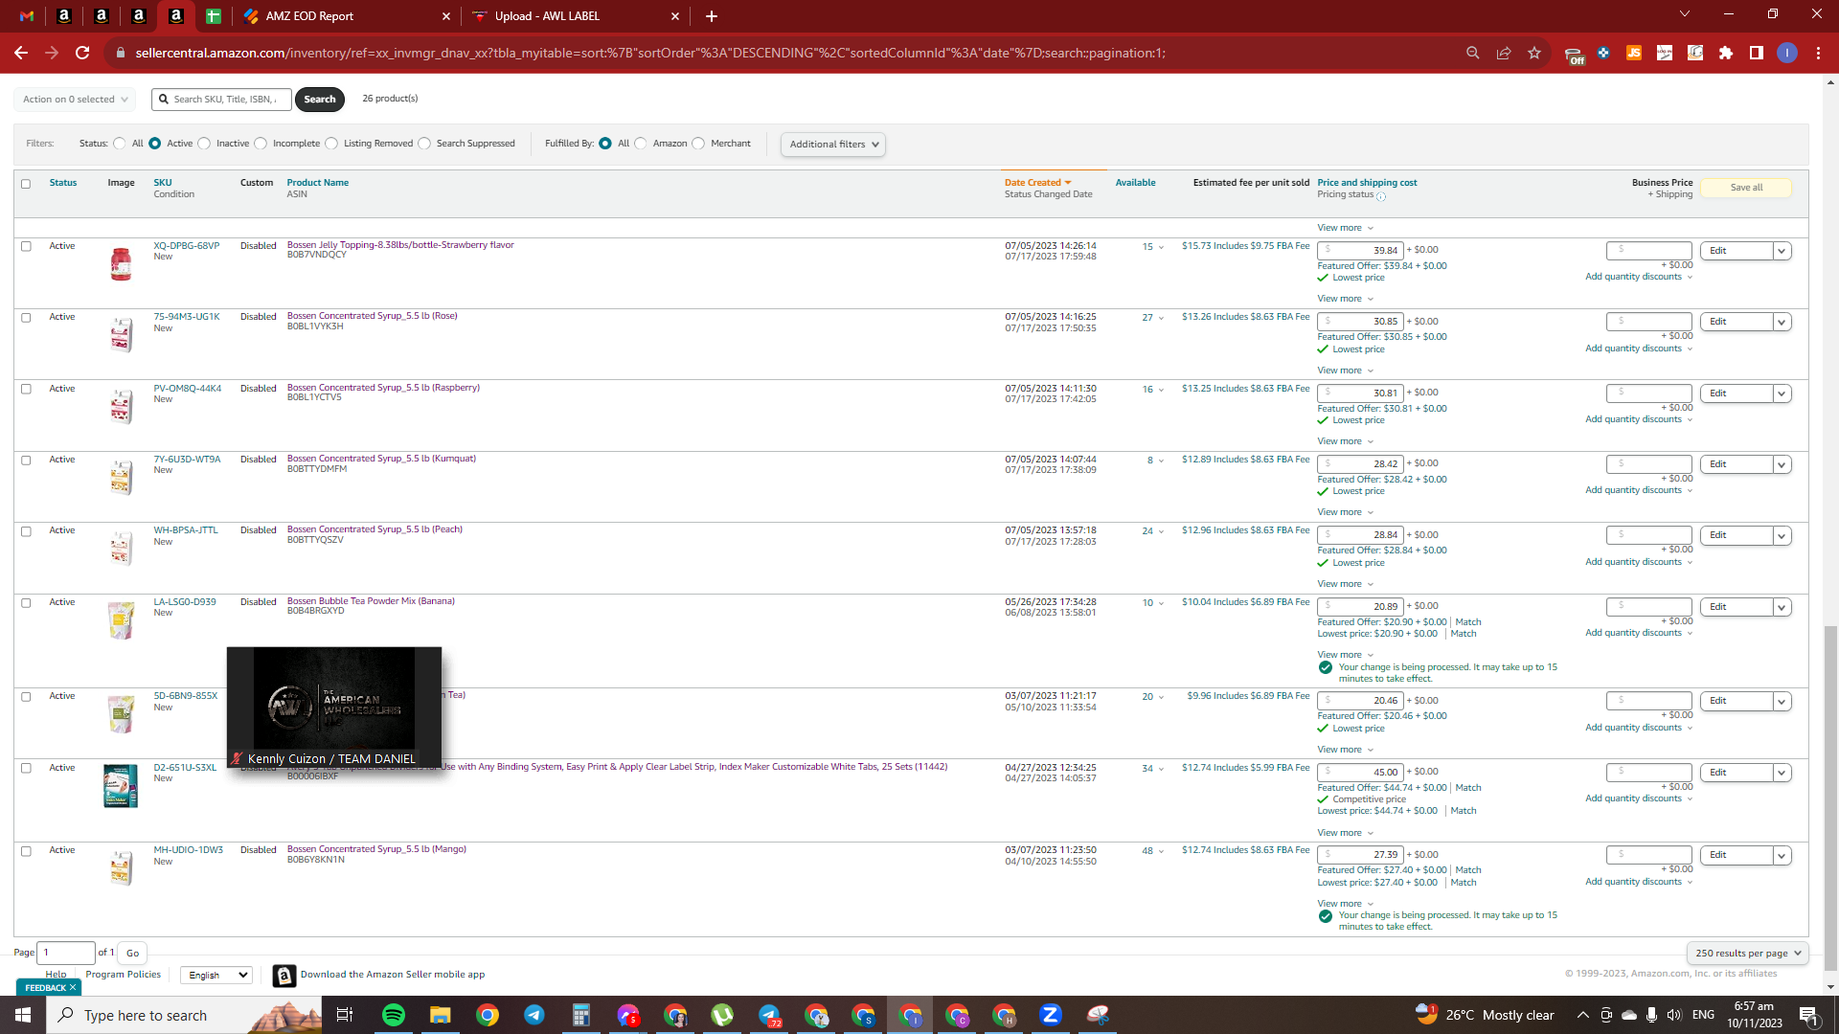Click the Save all button
This screenshot has width=1839, height=1034.
(1746, 188)
